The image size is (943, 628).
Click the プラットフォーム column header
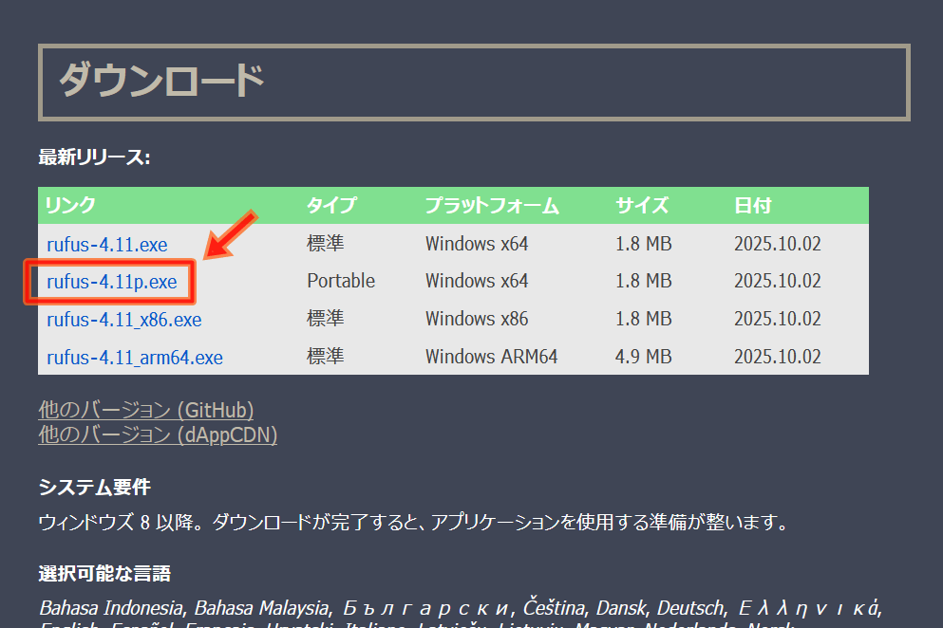491,206
